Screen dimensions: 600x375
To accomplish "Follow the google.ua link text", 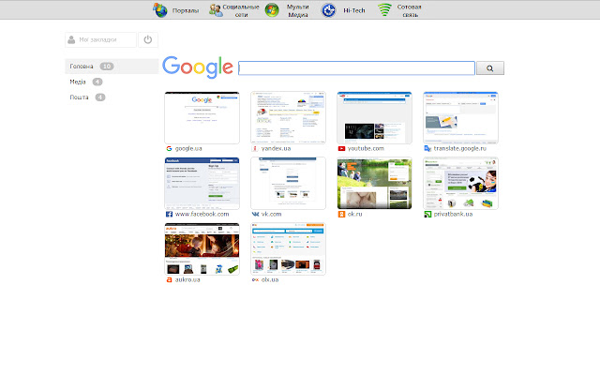I will (188, 148).
